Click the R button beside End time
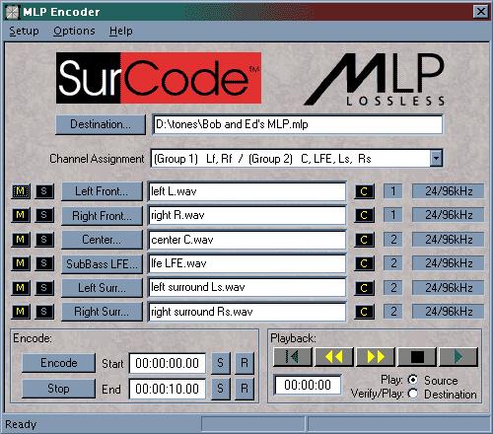 click(x=245, y=389)
